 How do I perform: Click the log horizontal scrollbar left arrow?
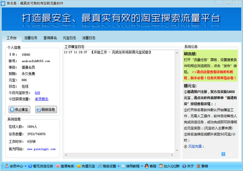pyautogui.click(x=66, y=155)
